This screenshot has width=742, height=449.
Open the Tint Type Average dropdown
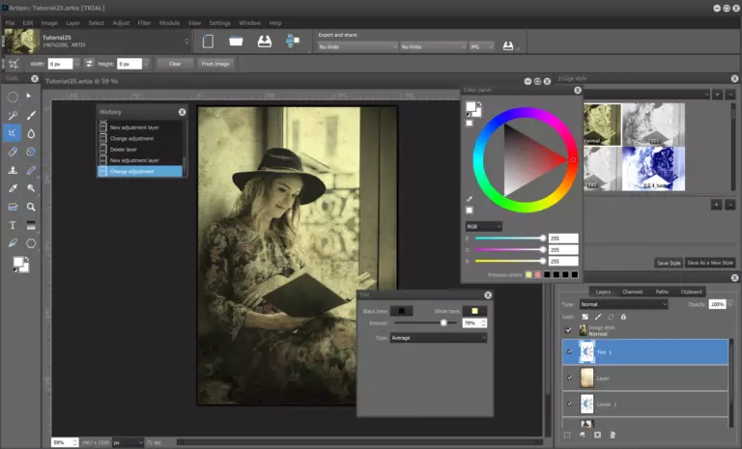click(x=438, y=338)
